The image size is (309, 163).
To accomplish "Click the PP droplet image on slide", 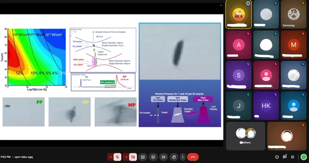I will [x=24, y=112].
